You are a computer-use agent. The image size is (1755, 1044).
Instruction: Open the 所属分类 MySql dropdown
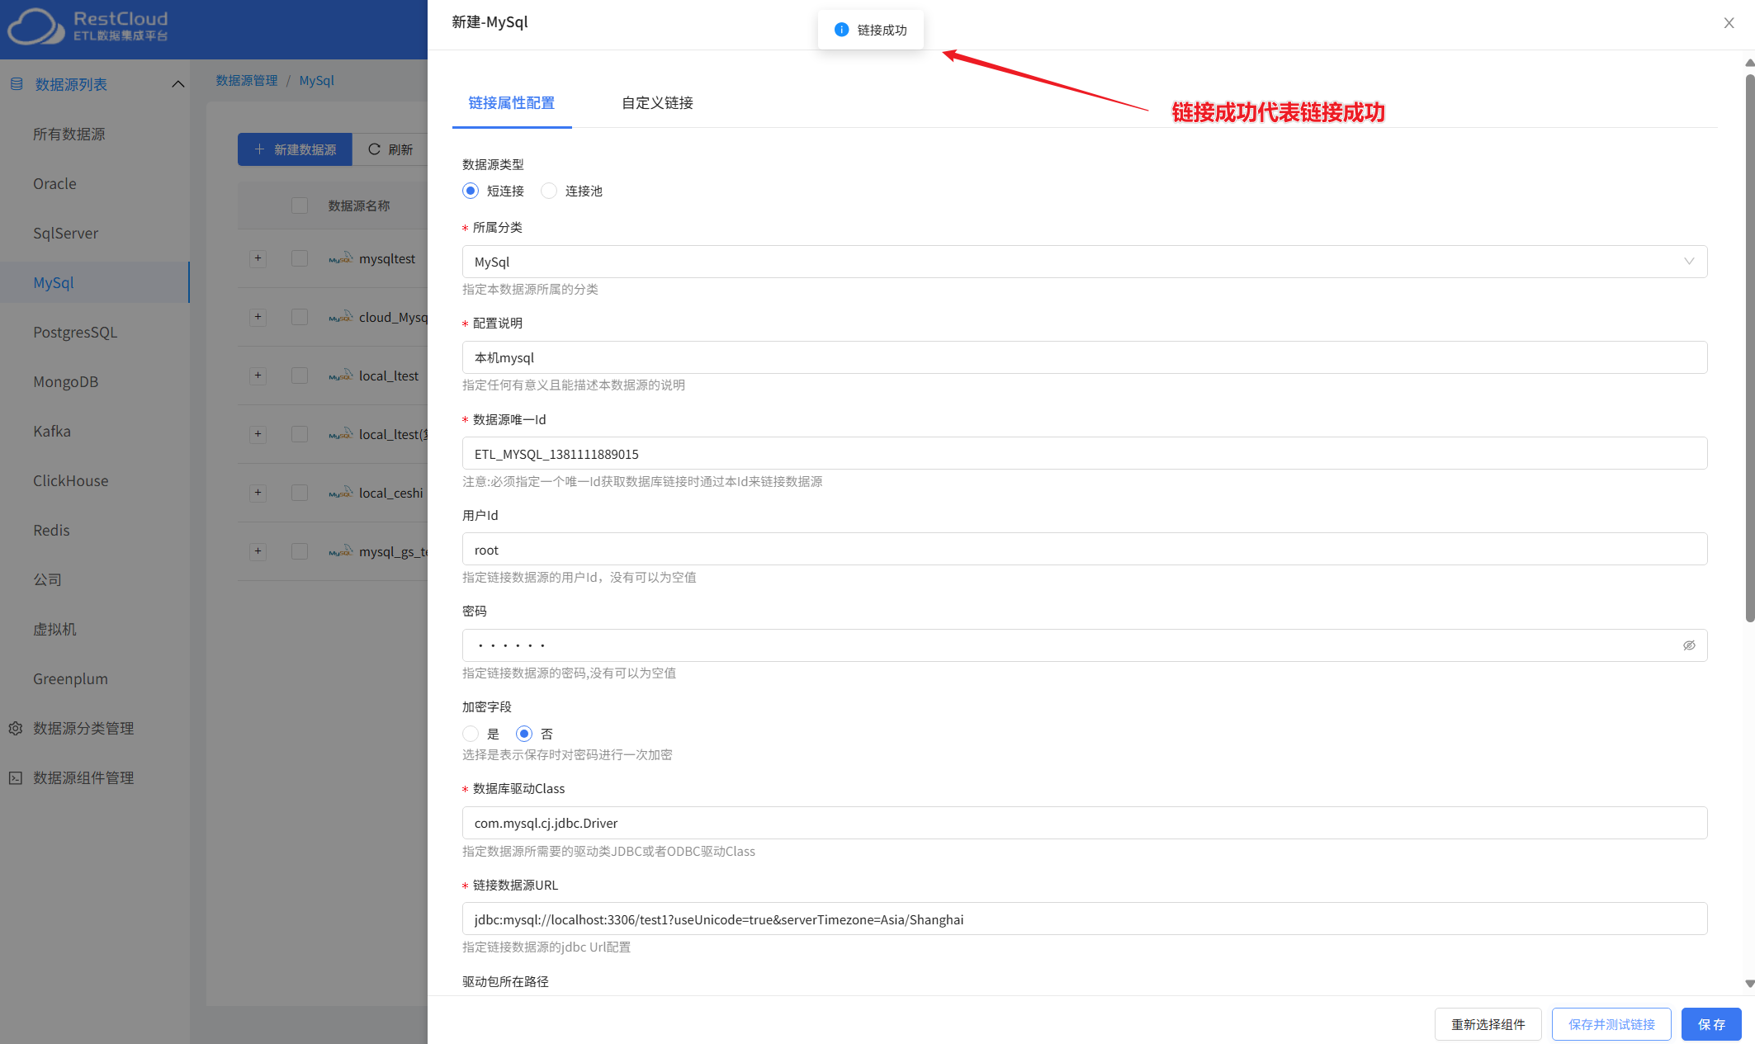click(1085, 262)
